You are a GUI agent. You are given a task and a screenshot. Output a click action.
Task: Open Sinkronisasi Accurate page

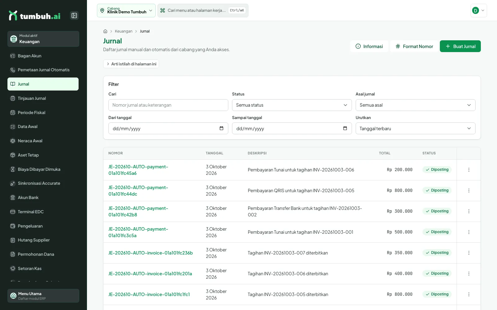pyautogui.click(x=43, y=183)
